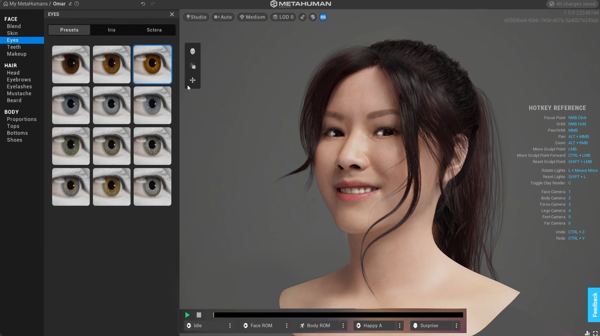This screenshot has width=600, height=336.
Task: Open the Eyebrows section
Action: [x=19, y=80]
